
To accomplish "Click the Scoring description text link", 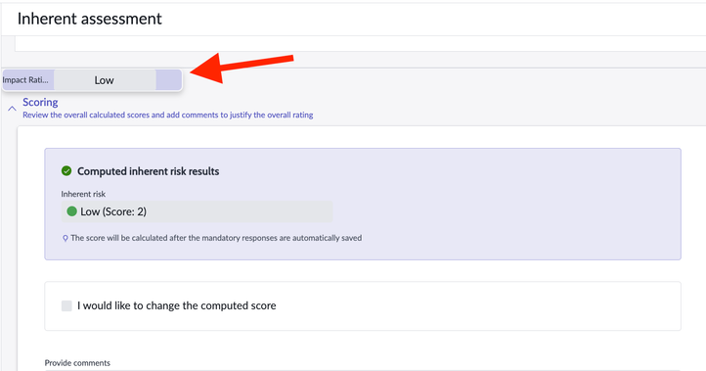I will pos(168,115).
